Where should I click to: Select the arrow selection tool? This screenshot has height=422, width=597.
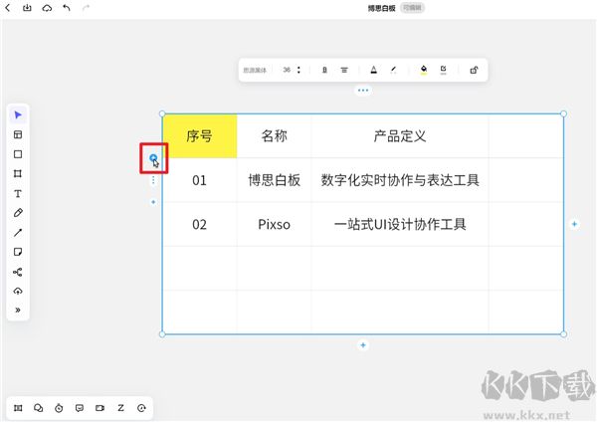pyautogui.click(x=18, y=115)
